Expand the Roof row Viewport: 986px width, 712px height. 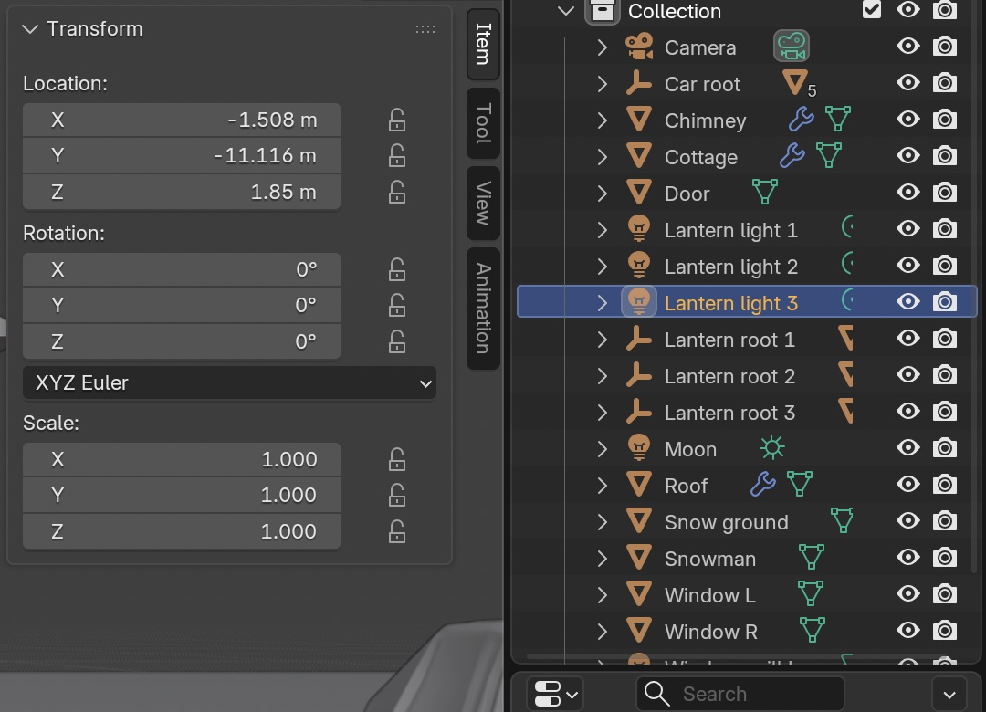(602, 485)
